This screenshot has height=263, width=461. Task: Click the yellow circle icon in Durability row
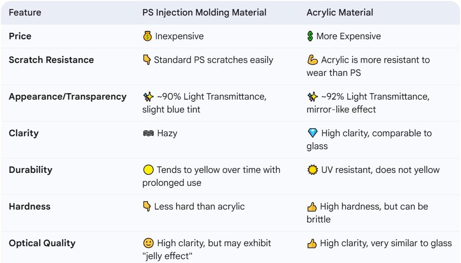[x=148, y=170]
